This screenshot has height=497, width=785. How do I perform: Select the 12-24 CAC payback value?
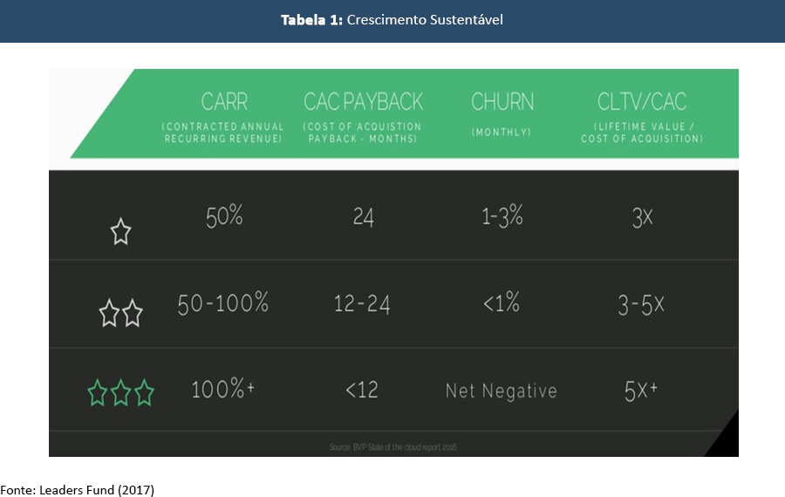click(x=362, y=303)
